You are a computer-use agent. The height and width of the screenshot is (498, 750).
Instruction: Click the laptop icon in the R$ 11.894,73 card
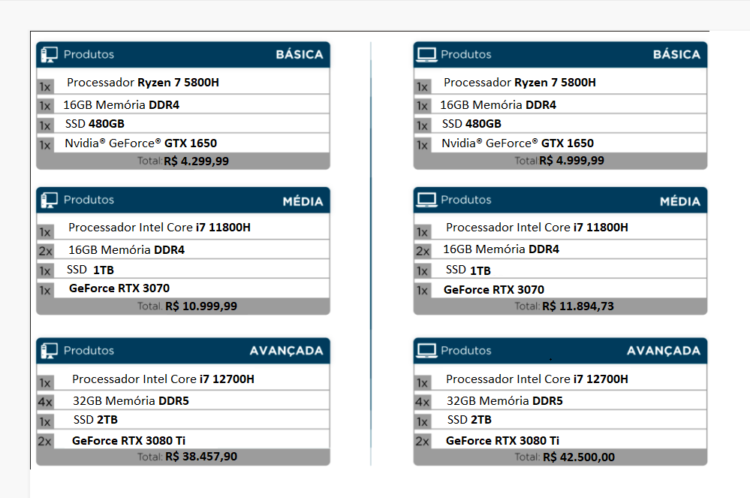(x=426, y=200)
